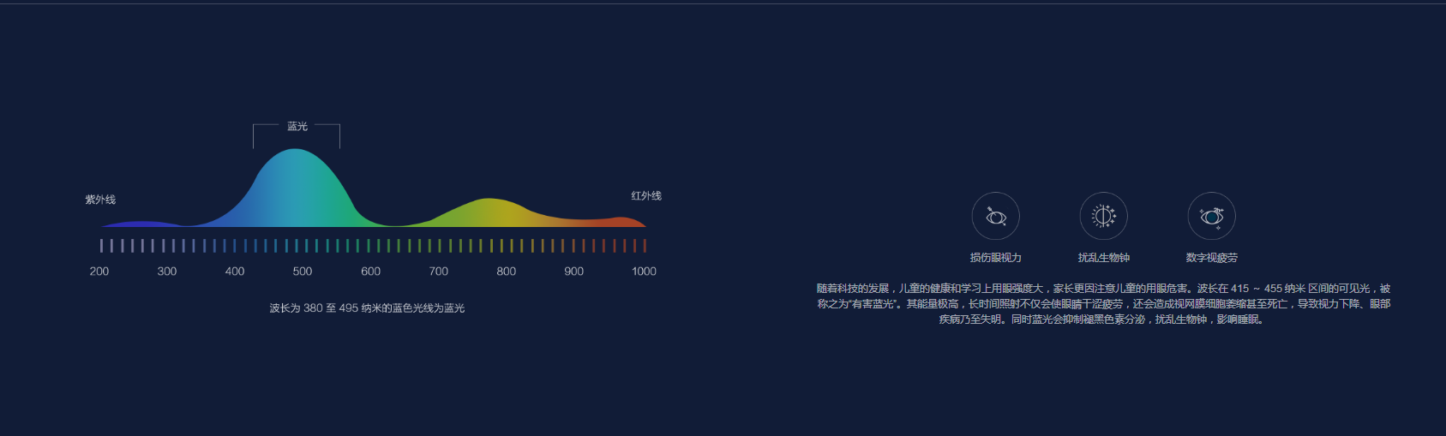Click the 500 wavelength axis value
The width and height of the screenshot is (1446, 436).
point(303,272)
